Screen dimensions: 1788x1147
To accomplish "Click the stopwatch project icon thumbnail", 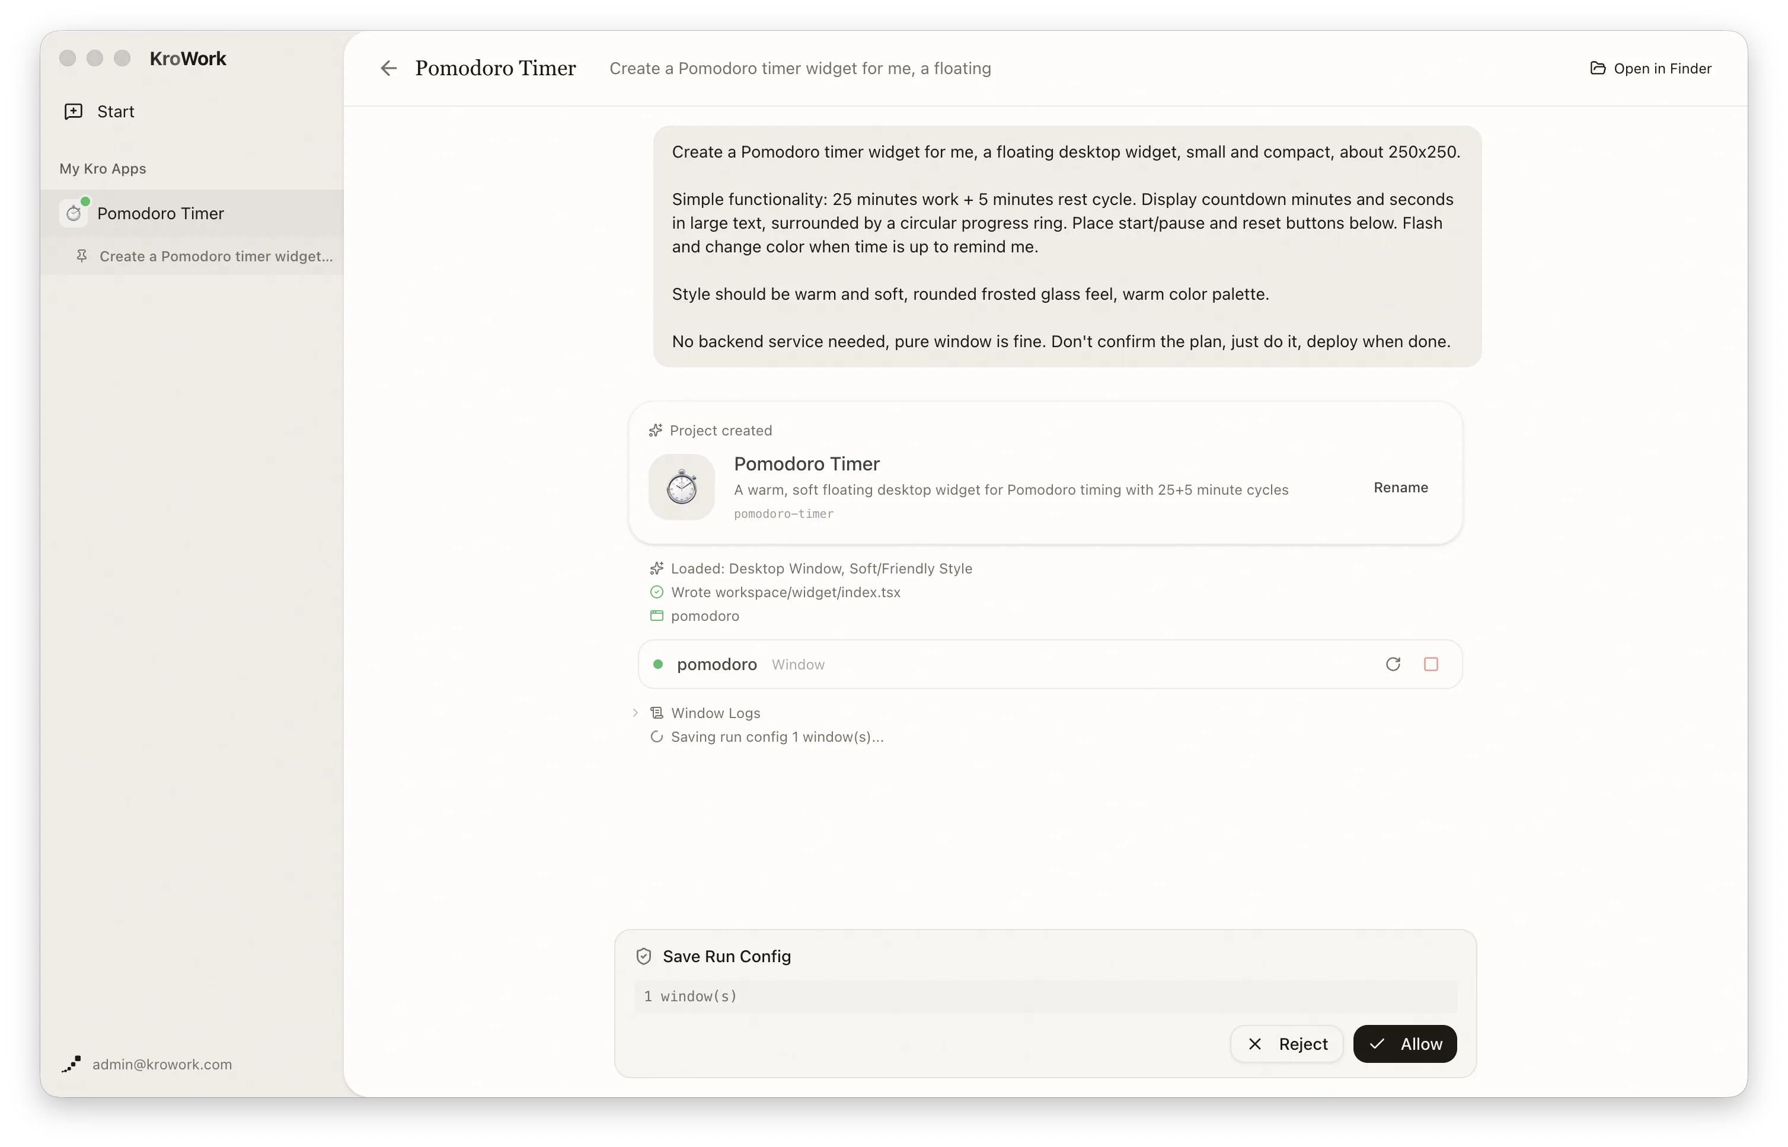I will point(681,486).
